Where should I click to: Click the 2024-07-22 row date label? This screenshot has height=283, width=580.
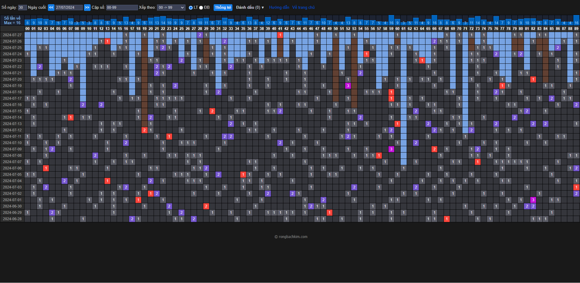coord(12,67)
